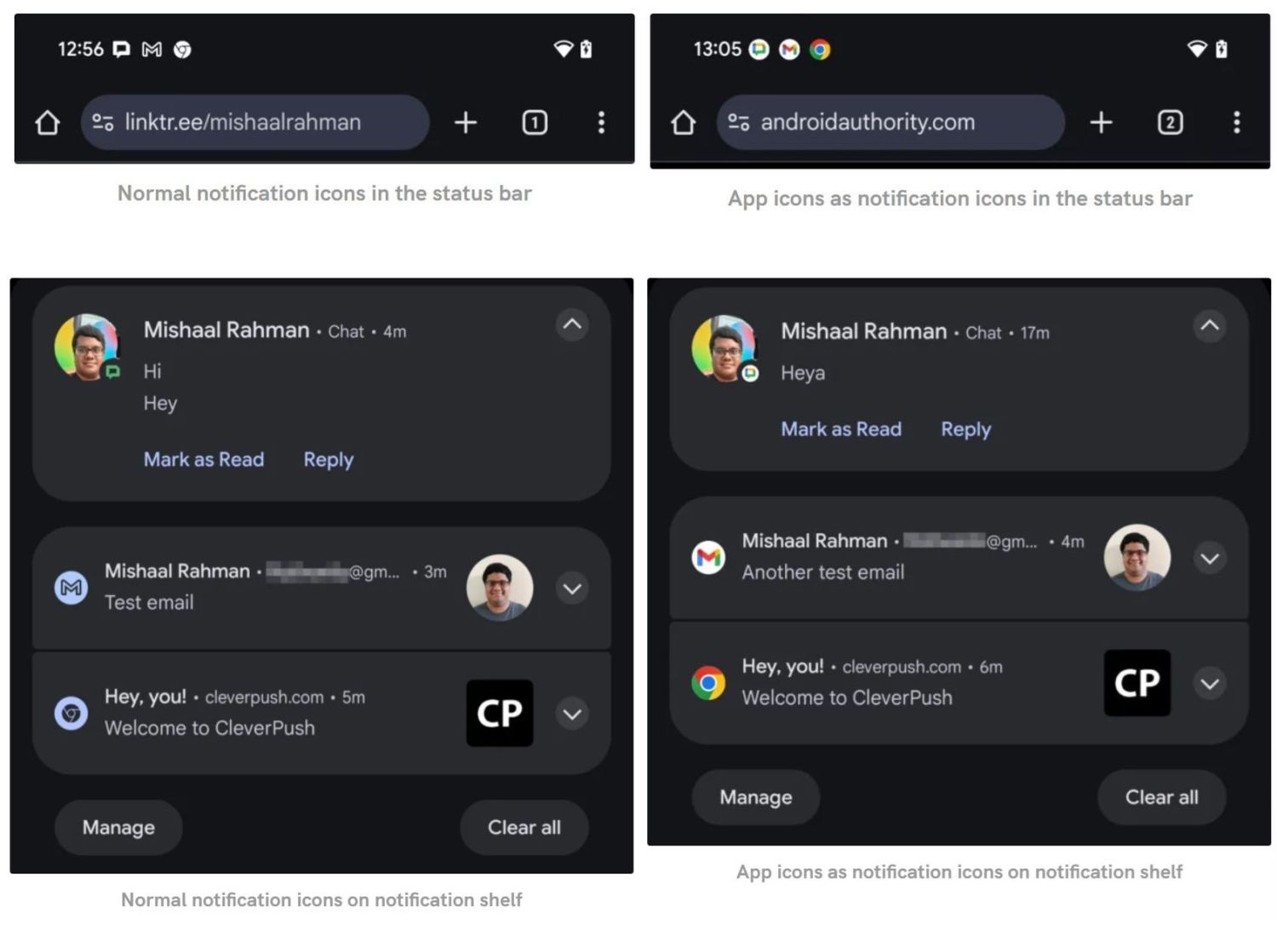This screenshot has height=929, width=1277.
Task: Open overflow menu beside androidauthority.com bar
Action: [x=1236, y=123]
